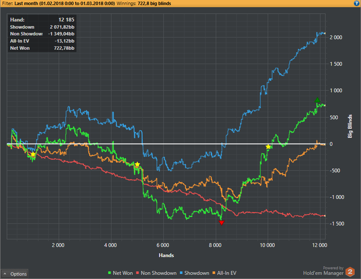Click the green Net Won legend swatch

click(109, 273)
